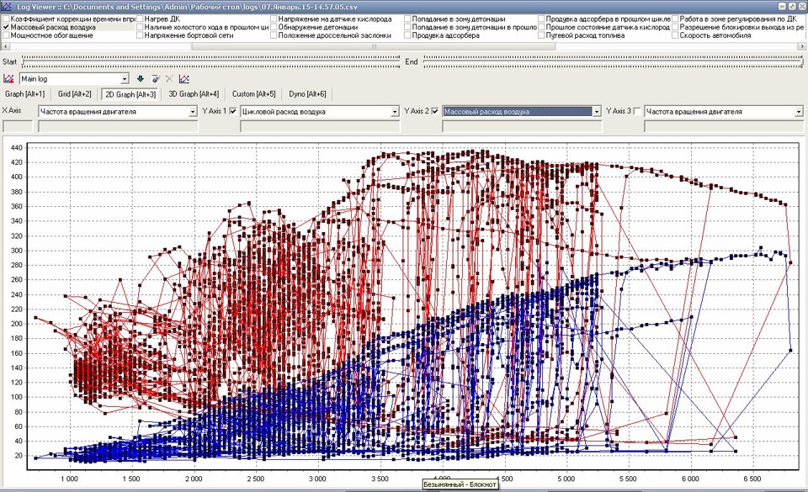
Task: Click the field below Y Axis 2 dropdown
Action: click(x=522, y=126)
